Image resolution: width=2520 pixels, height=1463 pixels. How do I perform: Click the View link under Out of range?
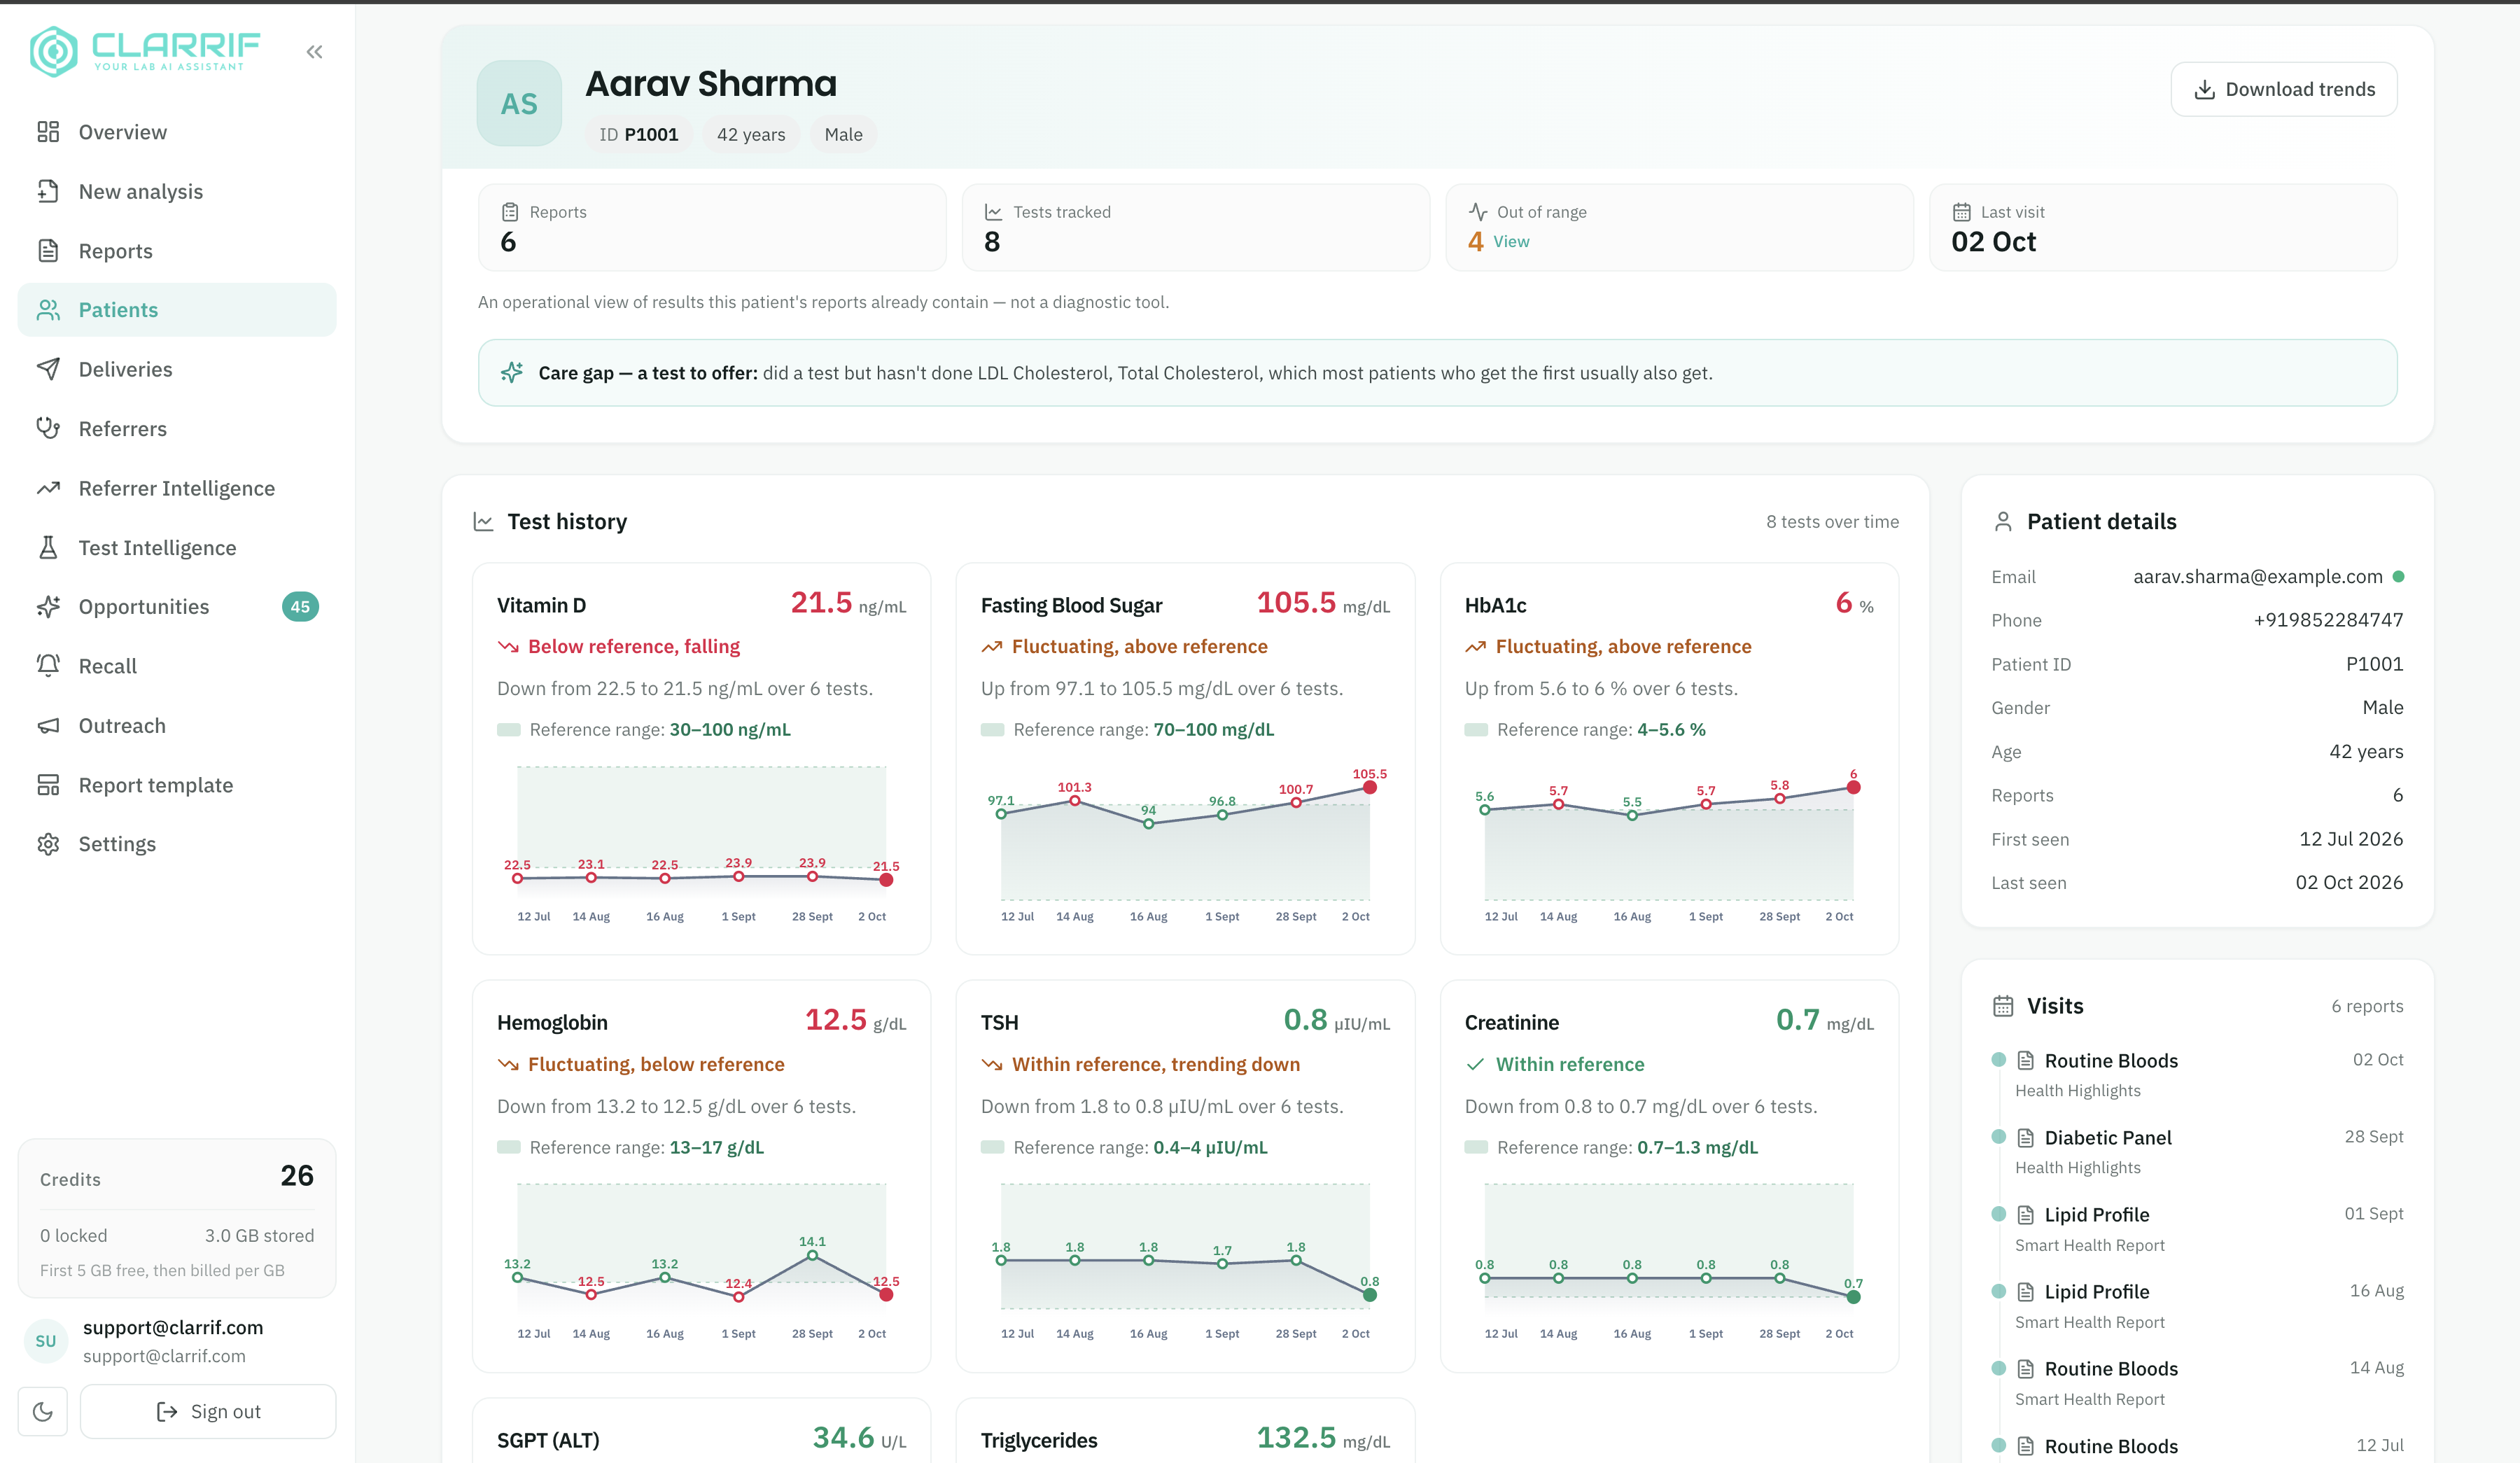1511,241
